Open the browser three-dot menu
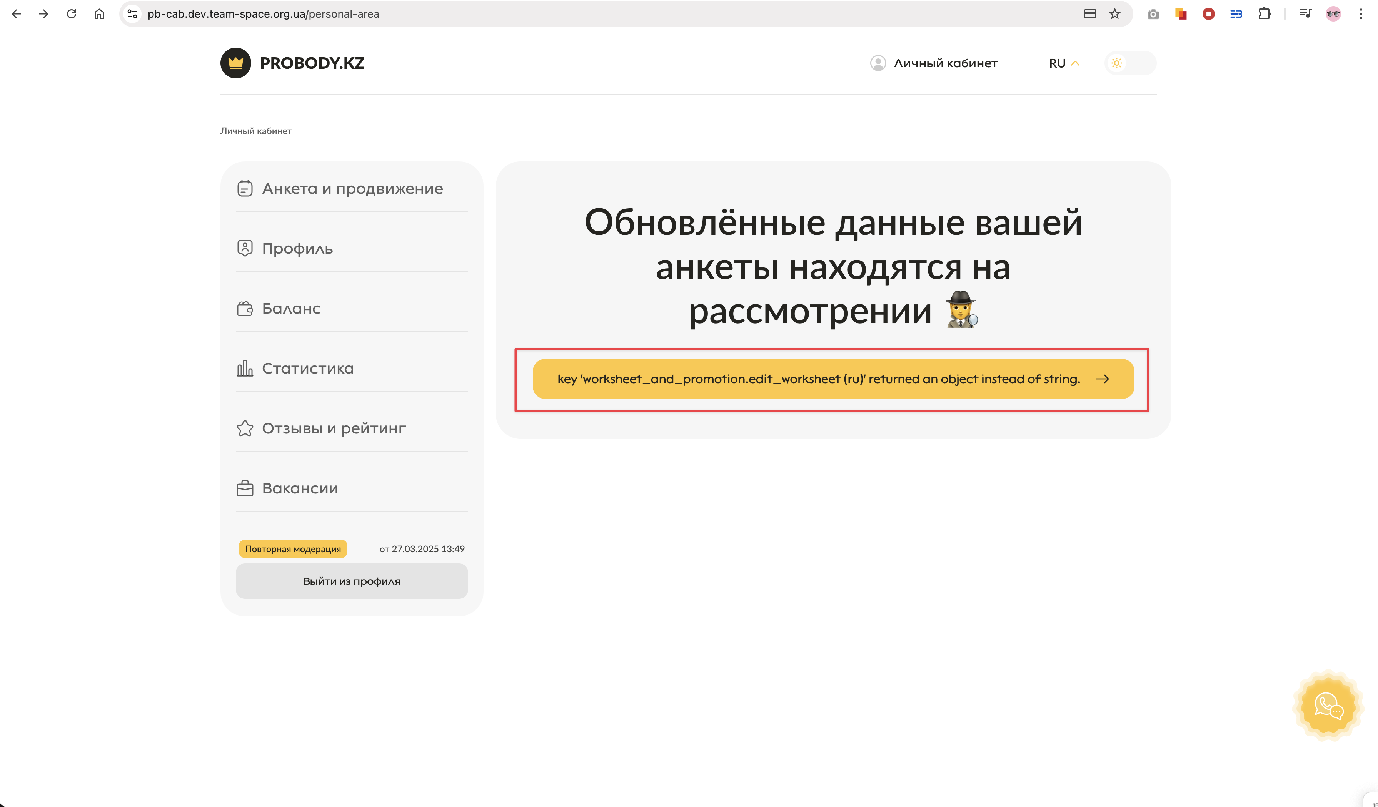Viewport: 1378px width, 807px height. 1361,14
